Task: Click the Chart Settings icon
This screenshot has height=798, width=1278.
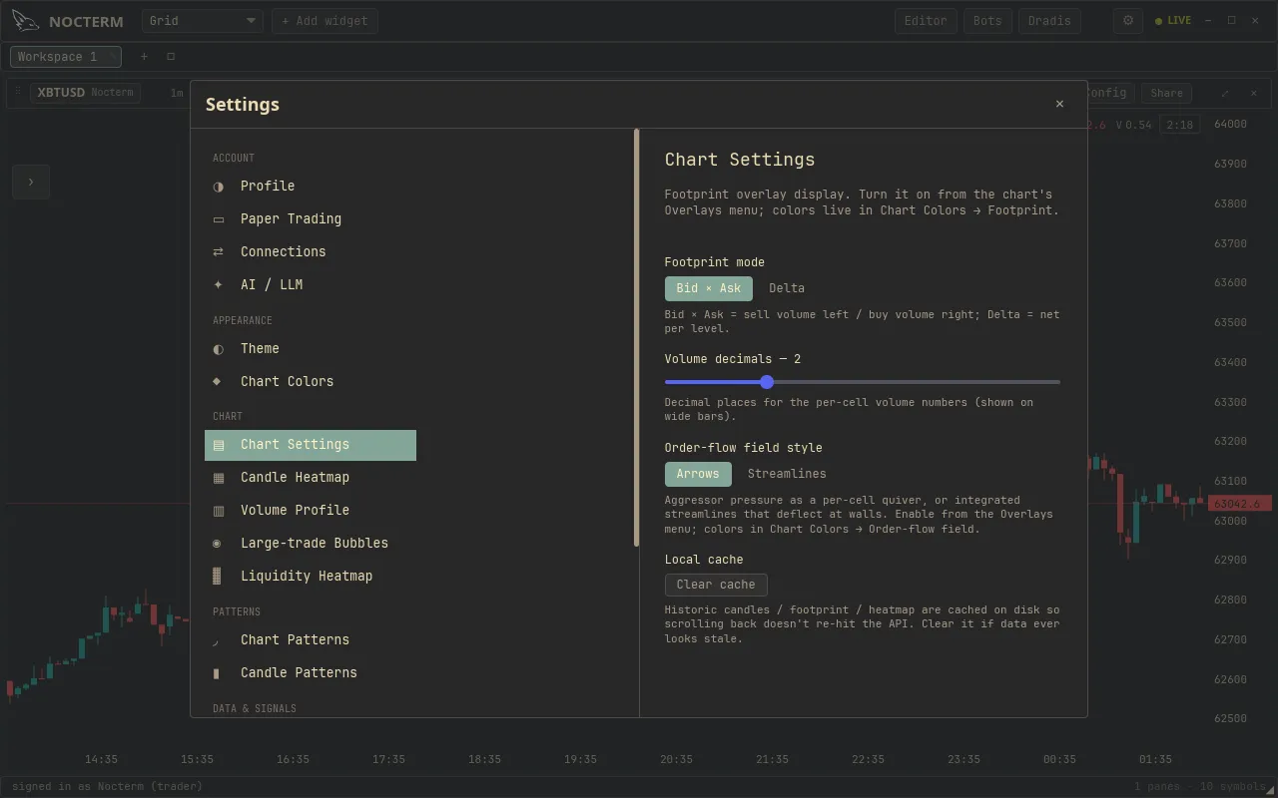Action: [219, 445]
